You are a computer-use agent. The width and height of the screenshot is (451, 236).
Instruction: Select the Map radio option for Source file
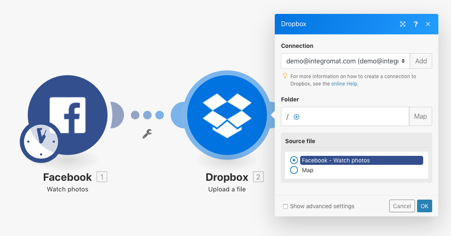294,170
